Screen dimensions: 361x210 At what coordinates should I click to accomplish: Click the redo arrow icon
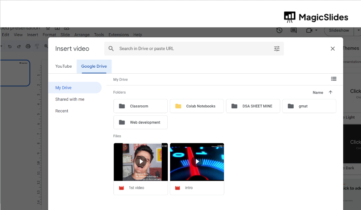19,46
